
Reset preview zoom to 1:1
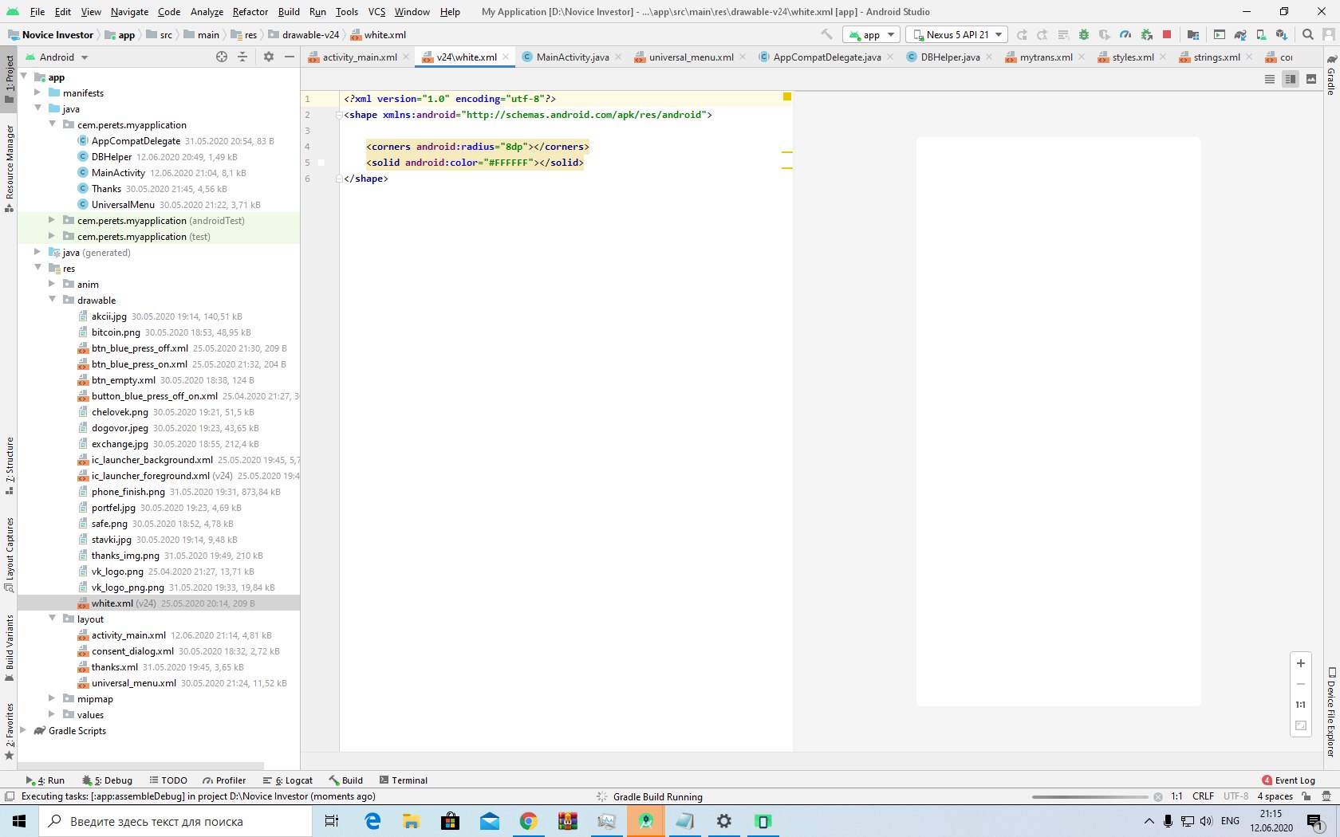click(x=1301, y=705)
